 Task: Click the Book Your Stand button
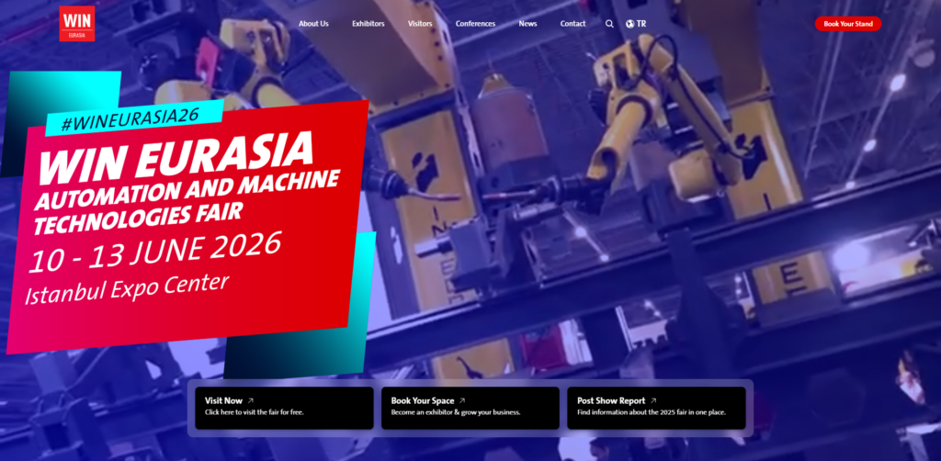[x=848, y=24]
